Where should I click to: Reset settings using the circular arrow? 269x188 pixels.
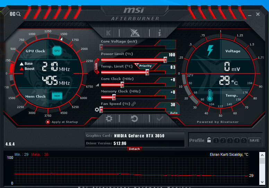[x=134, y=118]
